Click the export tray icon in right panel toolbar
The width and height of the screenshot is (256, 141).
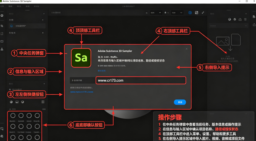(x=240, y=19)
